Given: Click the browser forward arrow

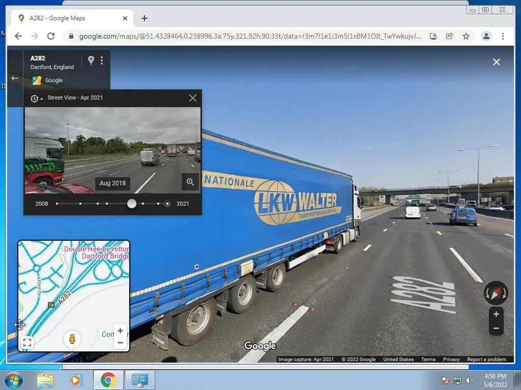Looking at the screenshot, I should pos(35,36).
